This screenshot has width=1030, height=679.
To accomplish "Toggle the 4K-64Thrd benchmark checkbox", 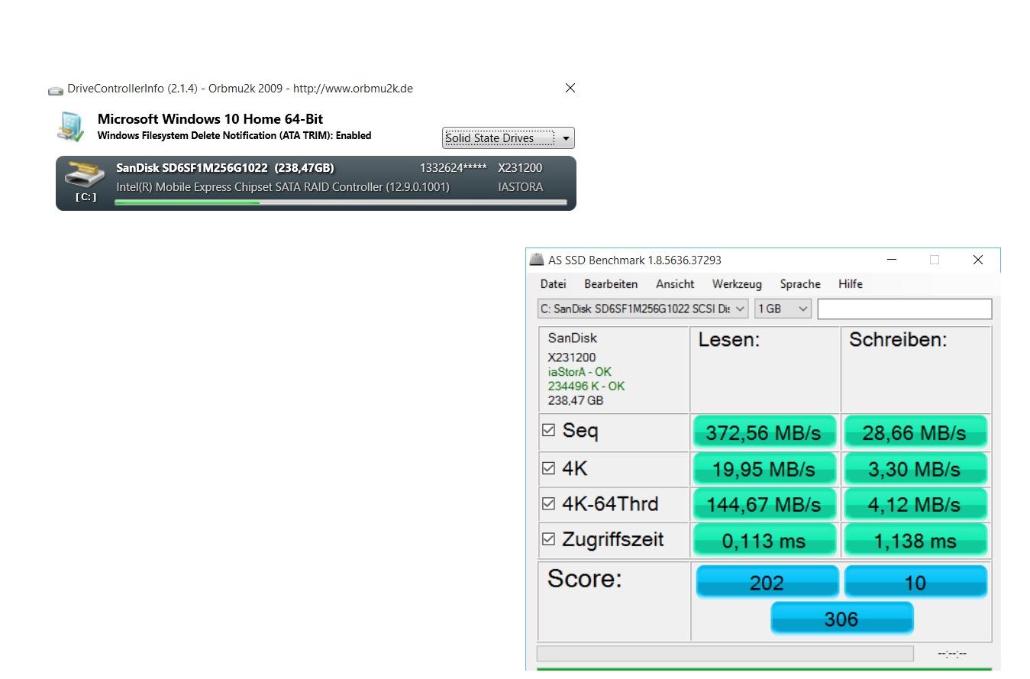I will coord(548,503).
